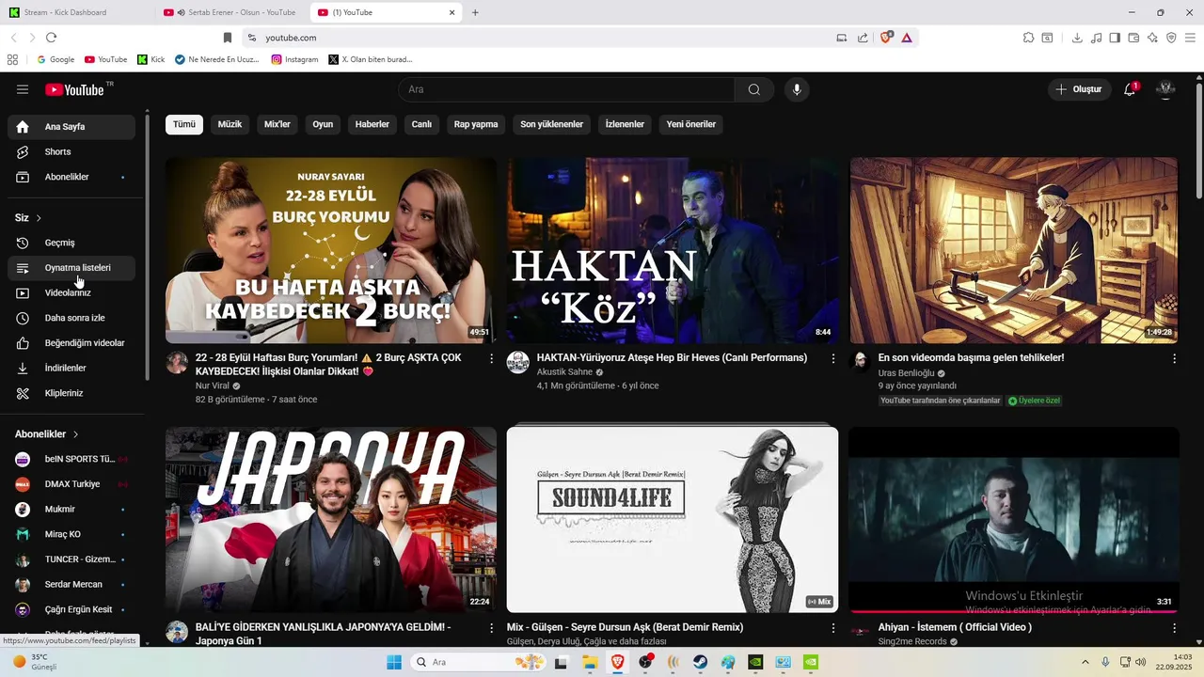Open more options for Ahiyan video

[x=1174, y=627]
